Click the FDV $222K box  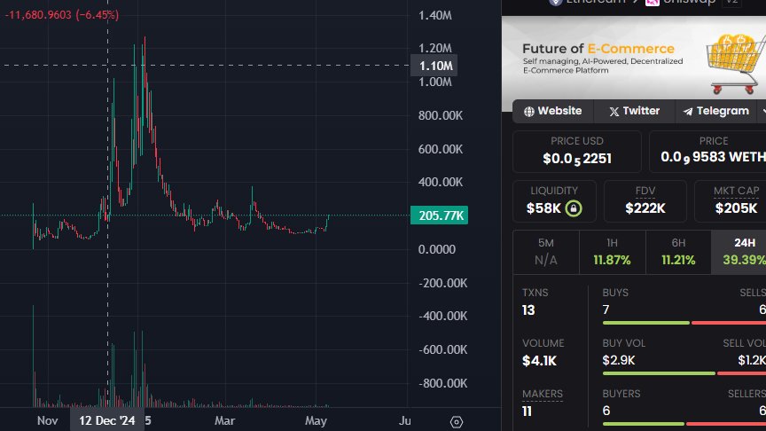coord(645,201)
